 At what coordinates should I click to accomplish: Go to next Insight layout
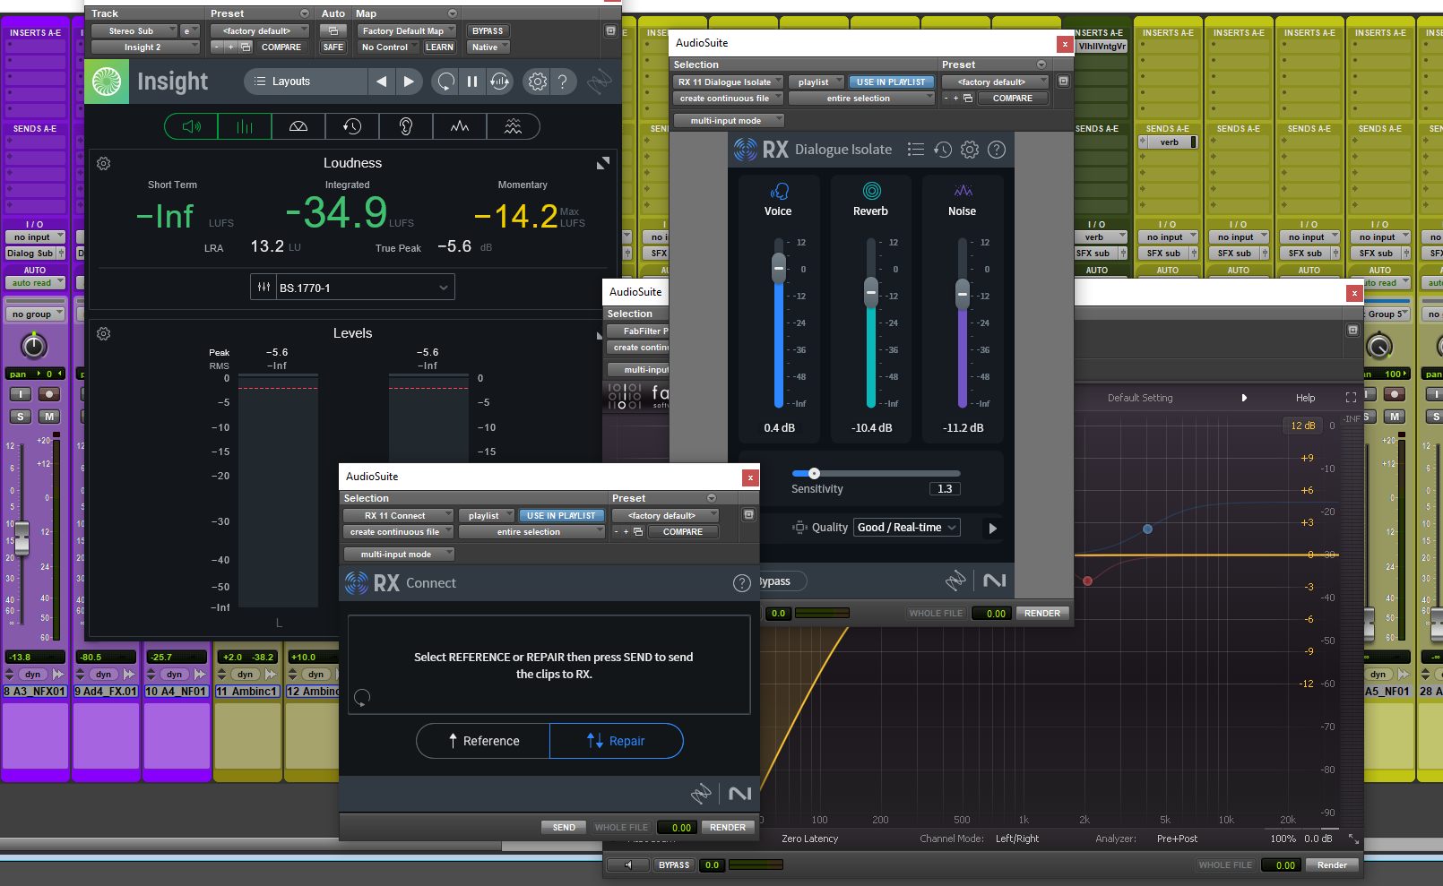pos(409,82)
